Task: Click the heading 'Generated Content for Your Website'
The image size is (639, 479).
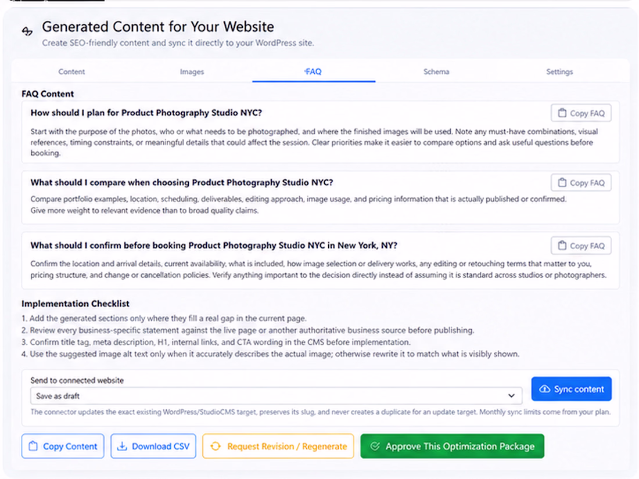Action: coord(158,27)
